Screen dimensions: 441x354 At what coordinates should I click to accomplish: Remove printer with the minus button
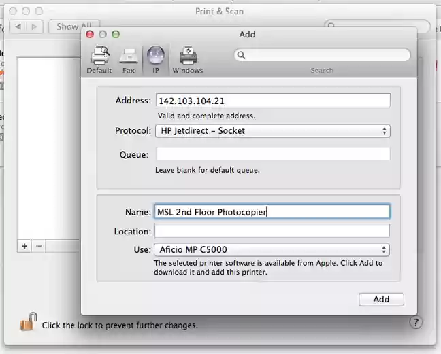(39, 246)
